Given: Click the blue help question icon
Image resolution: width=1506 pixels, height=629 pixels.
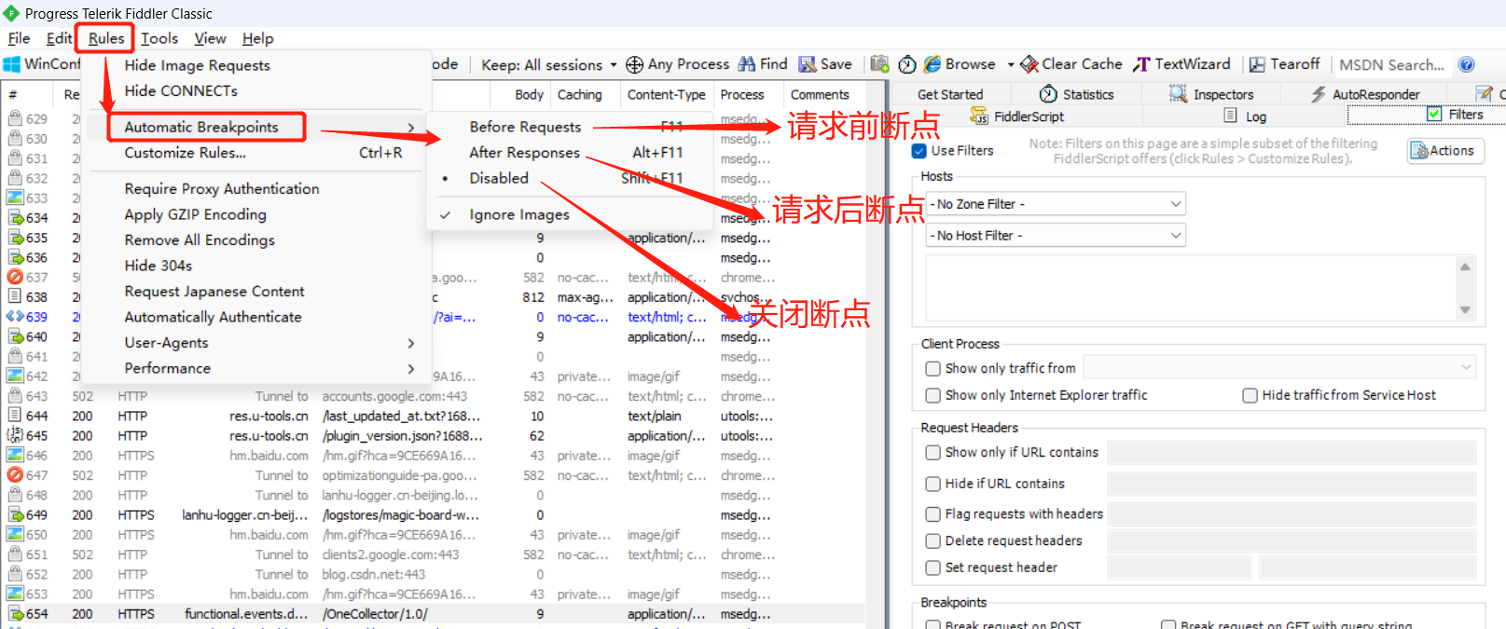Looking at the screenshot, I should [x=1466, y=64].
